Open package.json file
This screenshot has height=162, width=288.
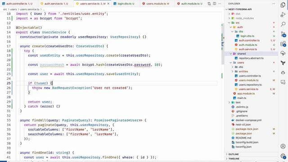244,134
